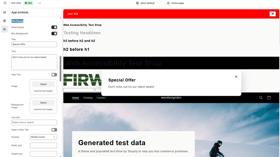This screenshot has height=157, width=280.
Task: Click the Link URL input field
Action: click(x=34, y=123)
